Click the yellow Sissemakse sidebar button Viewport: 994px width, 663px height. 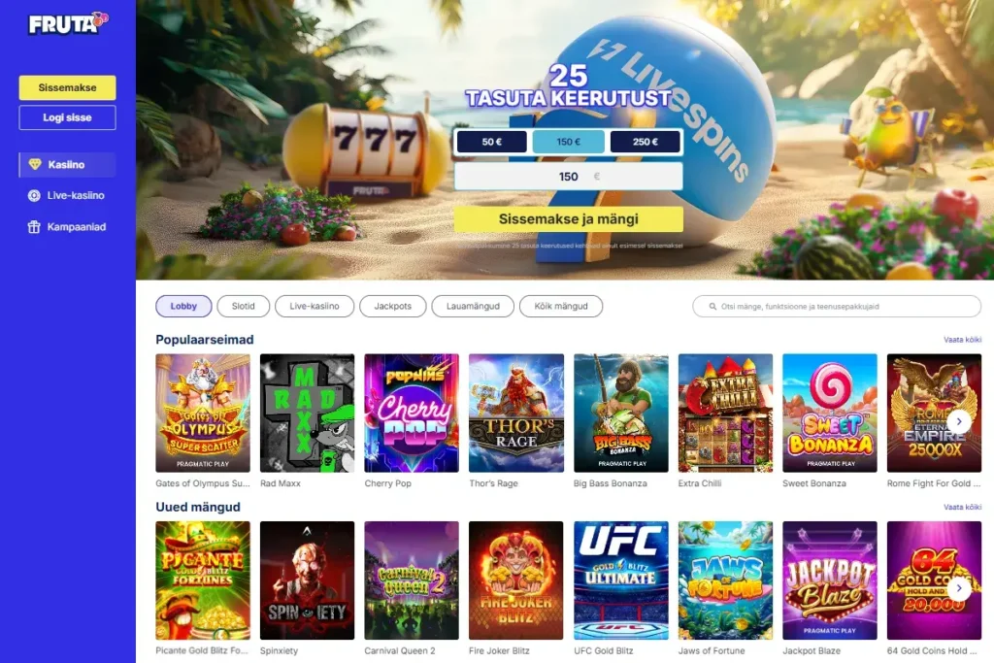67,87
